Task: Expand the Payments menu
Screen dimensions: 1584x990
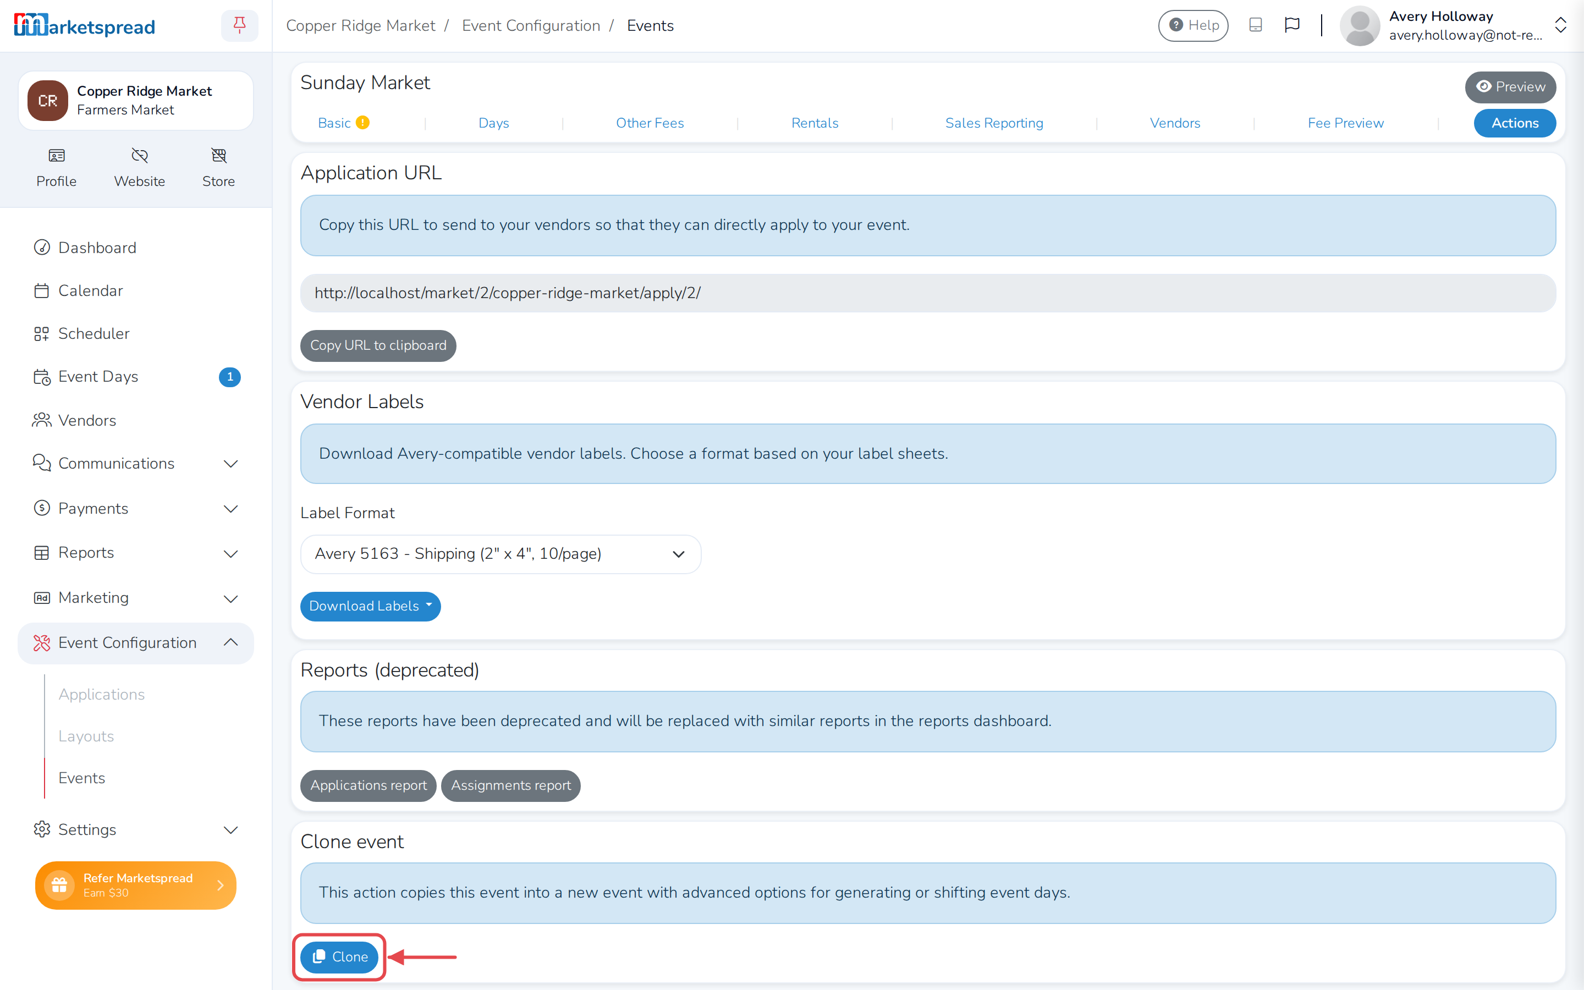Action: pyautogui.click(x=135, y=509)
